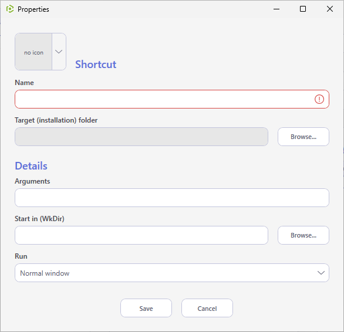Browse for the Target installation folder
Image resolution: width=344 pixels, height=332 pixels.
coord(303,137)
